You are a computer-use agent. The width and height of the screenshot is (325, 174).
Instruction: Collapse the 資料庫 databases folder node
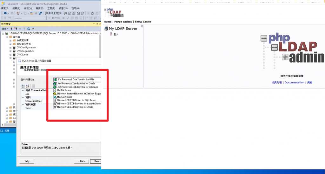click(x=7, y=37)
